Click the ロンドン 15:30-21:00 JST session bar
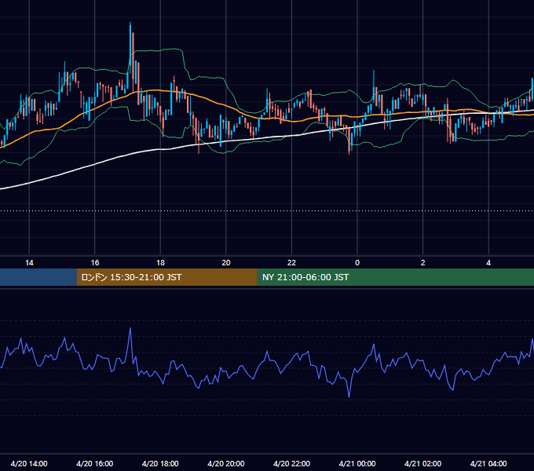Image resolution: width=534 pixels, height=471 pixels. pyautogui.click(x=166, y=277)
